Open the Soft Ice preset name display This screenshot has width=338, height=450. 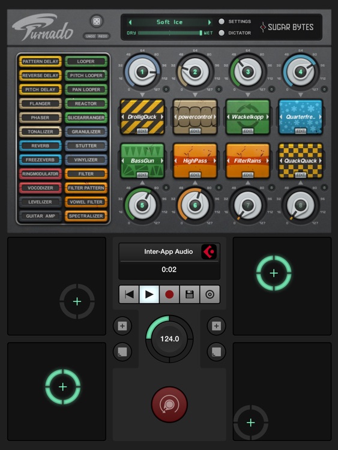click(169, 22)
